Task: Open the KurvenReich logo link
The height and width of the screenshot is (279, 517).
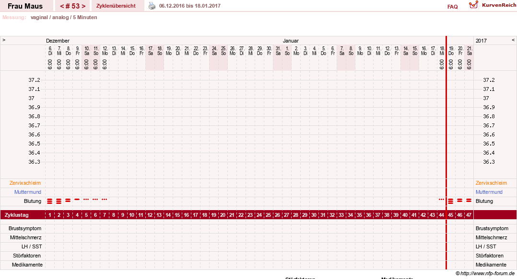Action: click(492, 5)
